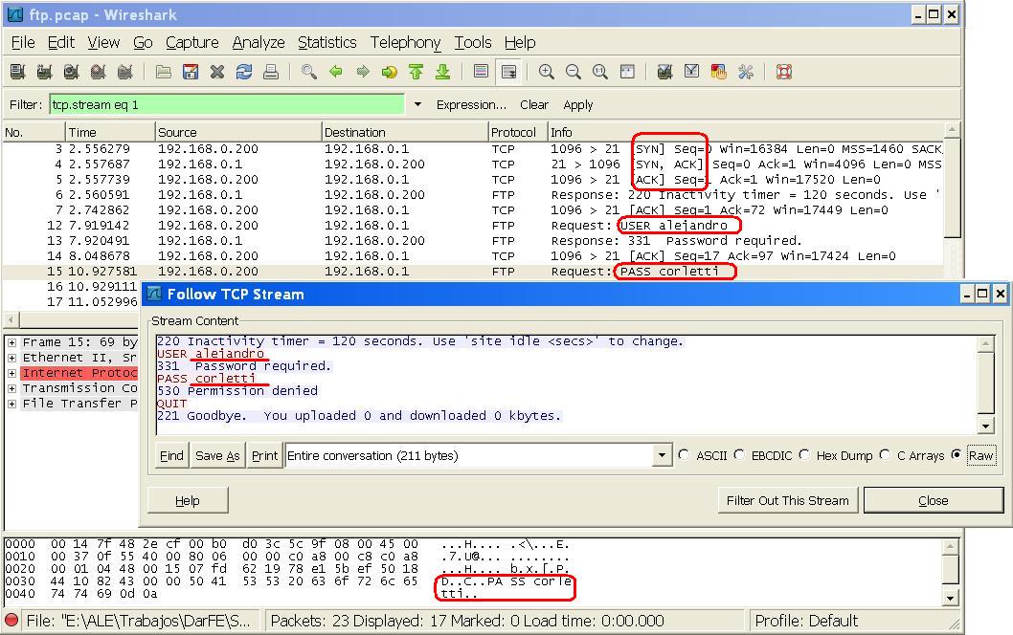Go to the first packet arrow icon
The image size is (1013, 635).
pos(416,72)
